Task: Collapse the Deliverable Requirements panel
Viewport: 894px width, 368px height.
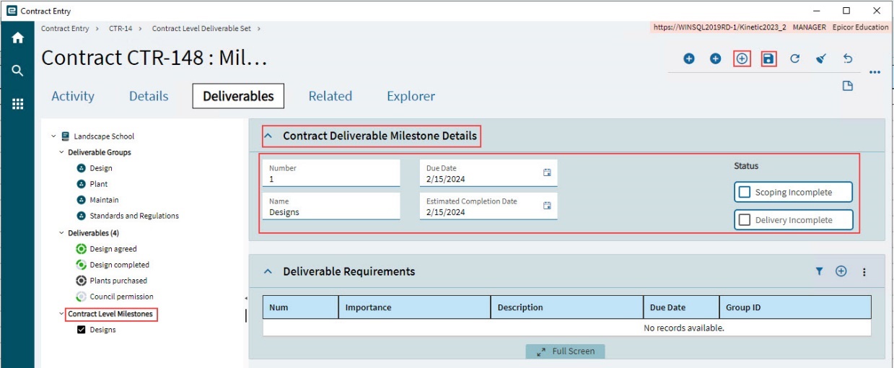Action: tap(268, 272)
